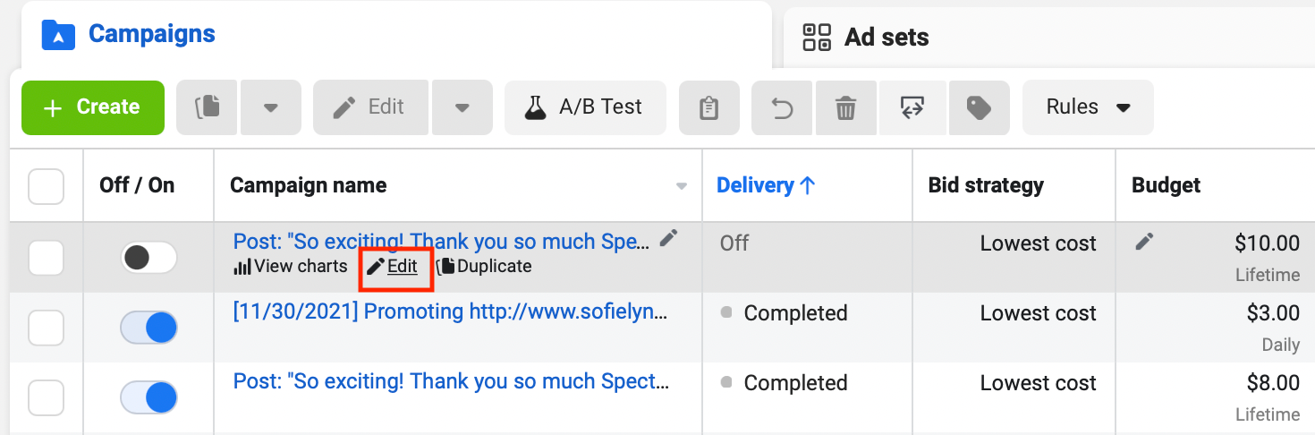
Task: Open the A/B Test button
Action: pos(585,107)
